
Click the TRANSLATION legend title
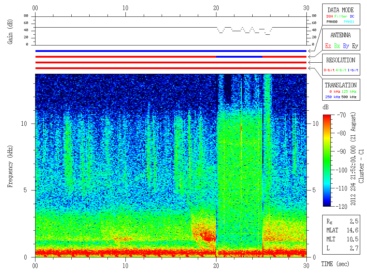340,85
